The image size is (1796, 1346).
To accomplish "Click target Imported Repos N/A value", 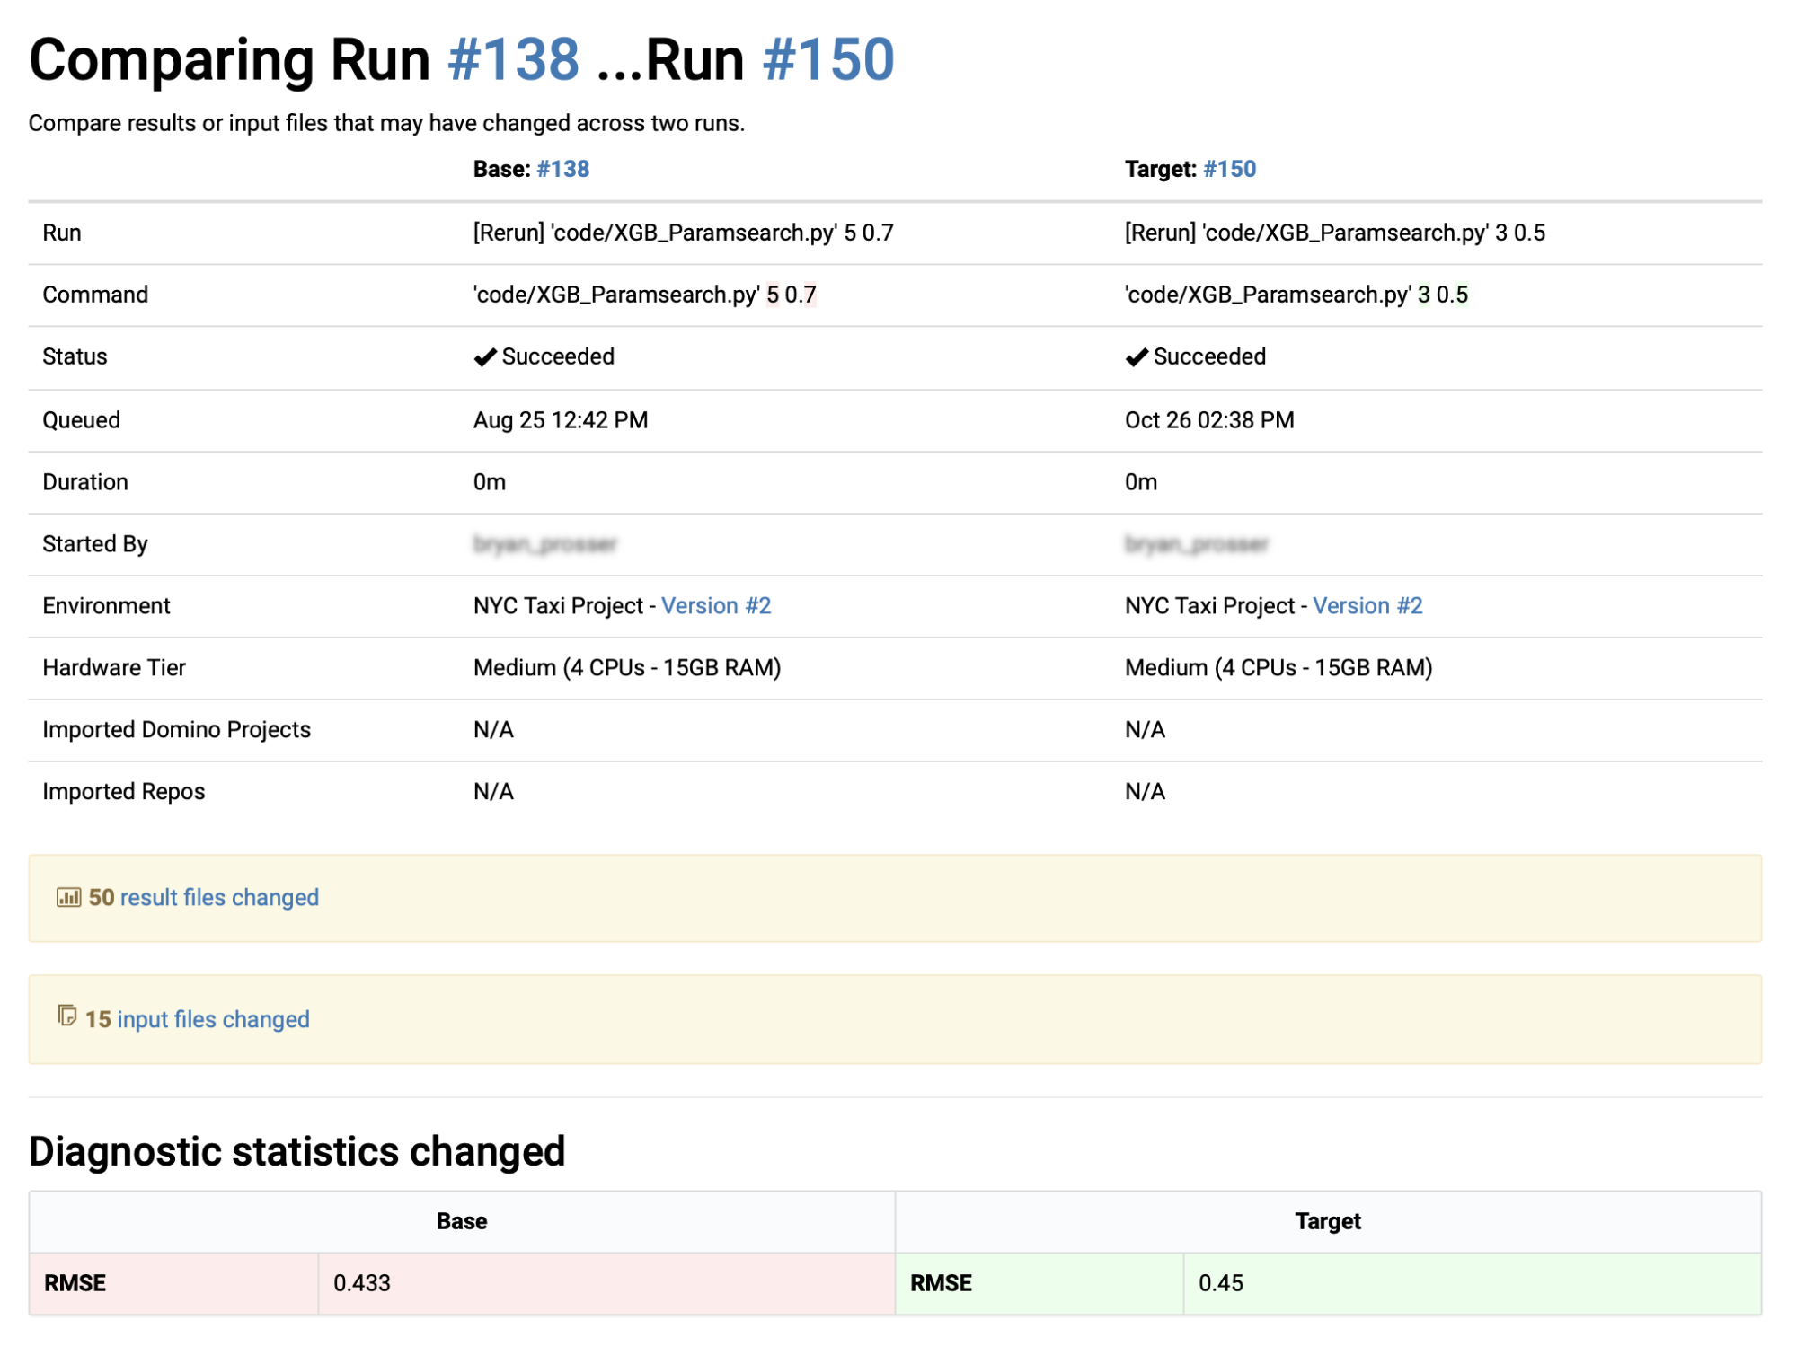I will [x=1145, y=792].
